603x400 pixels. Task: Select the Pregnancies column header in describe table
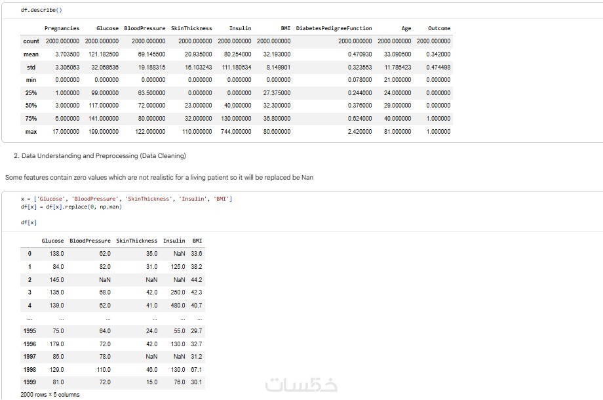pos(62,28)
